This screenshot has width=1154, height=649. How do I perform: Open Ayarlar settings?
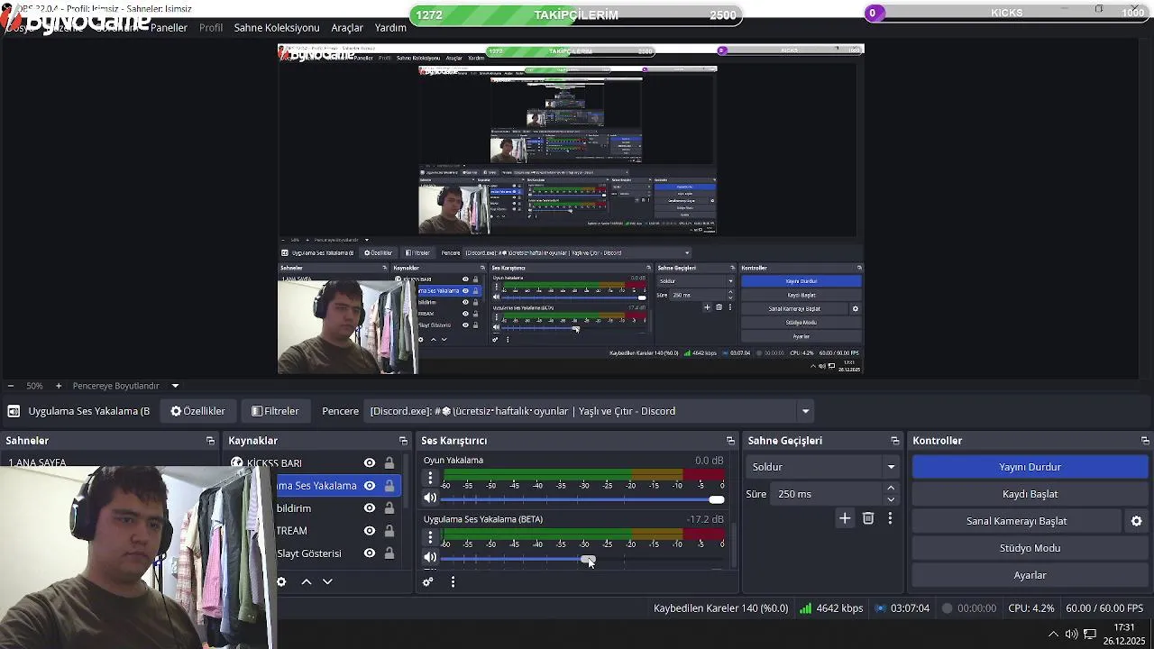point(1030,575)
